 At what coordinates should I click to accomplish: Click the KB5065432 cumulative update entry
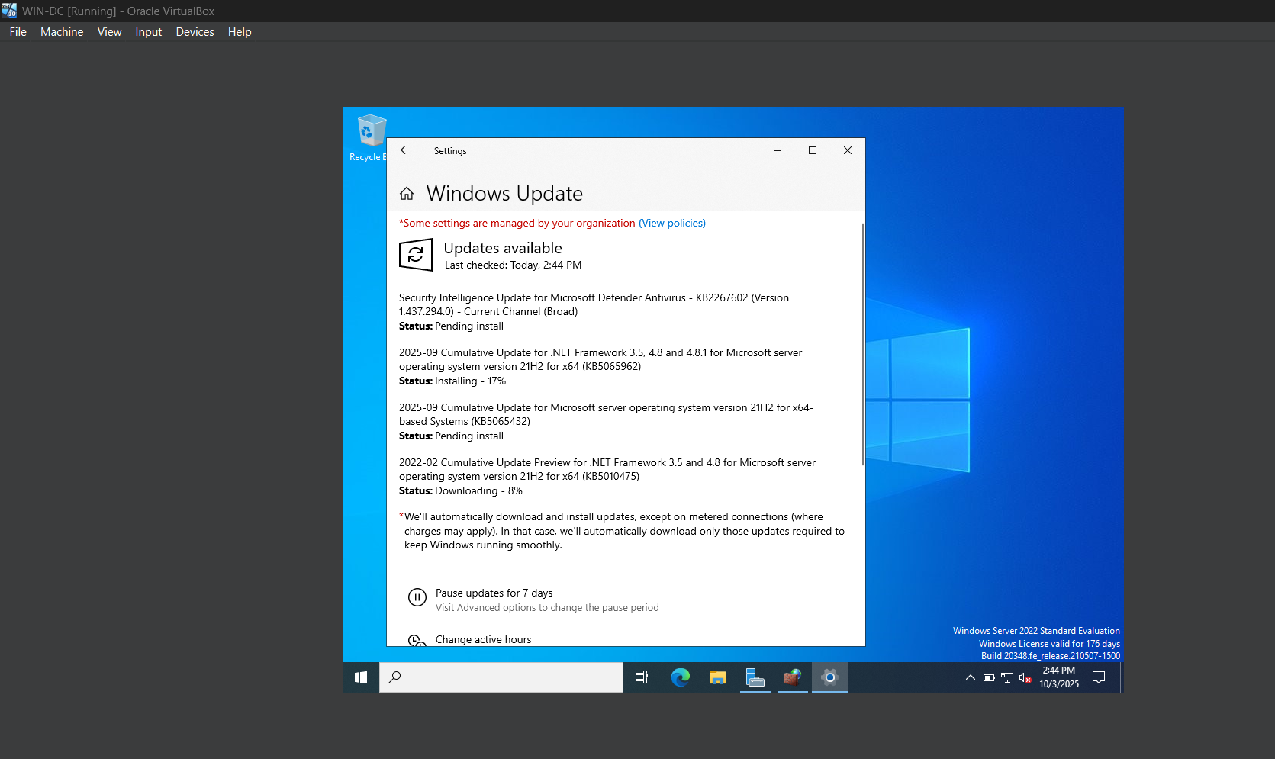click(607, 421)
